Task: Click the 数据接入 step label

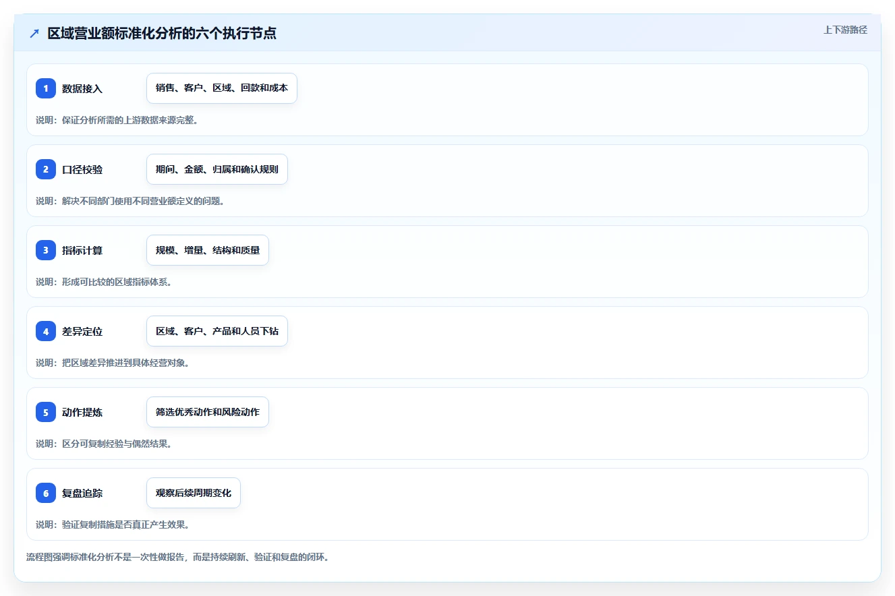Action: coord(82,88)
